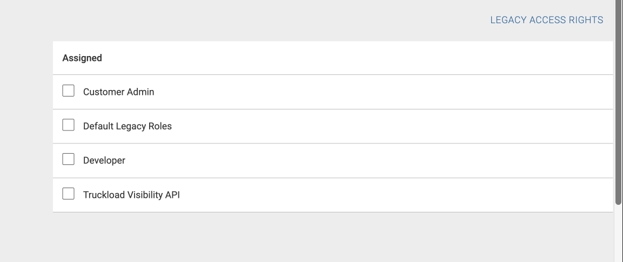Image resolution: width=623 pixels, height=262 pixels.
Task: Click the Assigned column header
Action: [82, 58]
